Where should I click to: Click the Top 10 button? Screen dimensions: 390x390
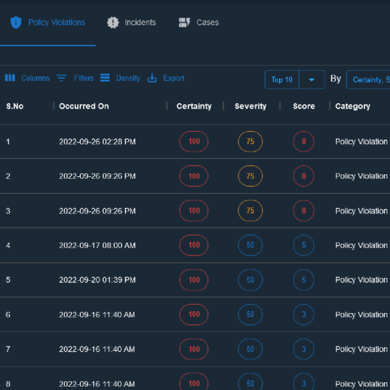pyautogui.click(x=282, y=80)
